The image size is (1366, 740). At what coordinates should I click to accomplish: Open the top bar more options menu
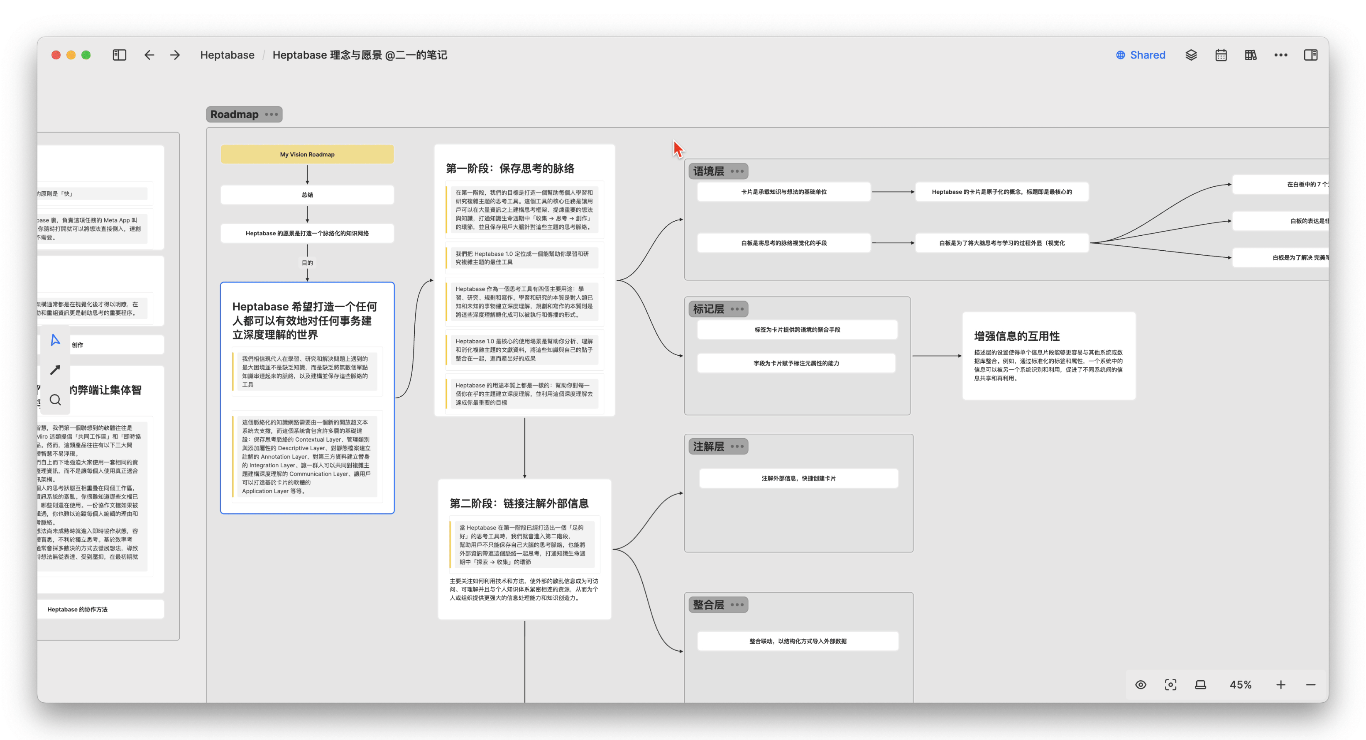[1280, 55]
